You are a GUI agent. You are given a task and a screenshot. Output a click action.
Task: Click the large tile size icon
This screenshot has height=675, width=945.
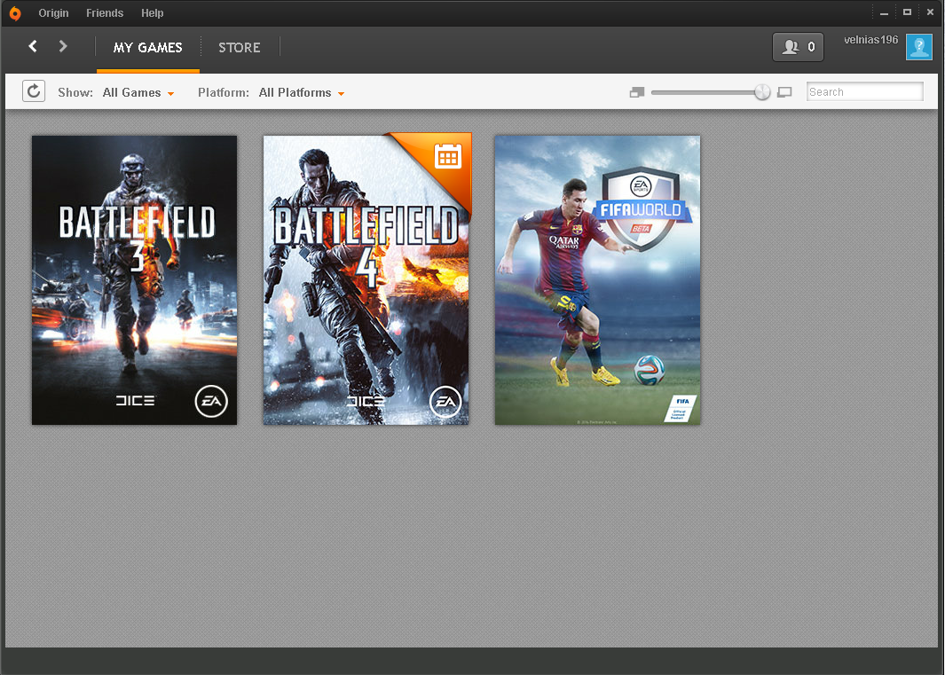pos(784,92)
